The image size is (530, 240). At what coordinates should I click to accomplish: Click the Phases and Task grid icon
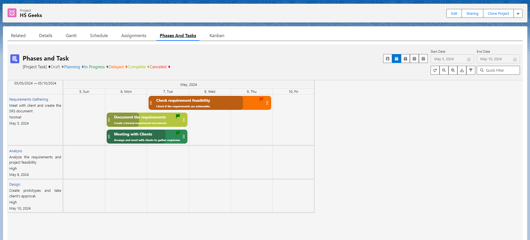[x=15, y=59]
